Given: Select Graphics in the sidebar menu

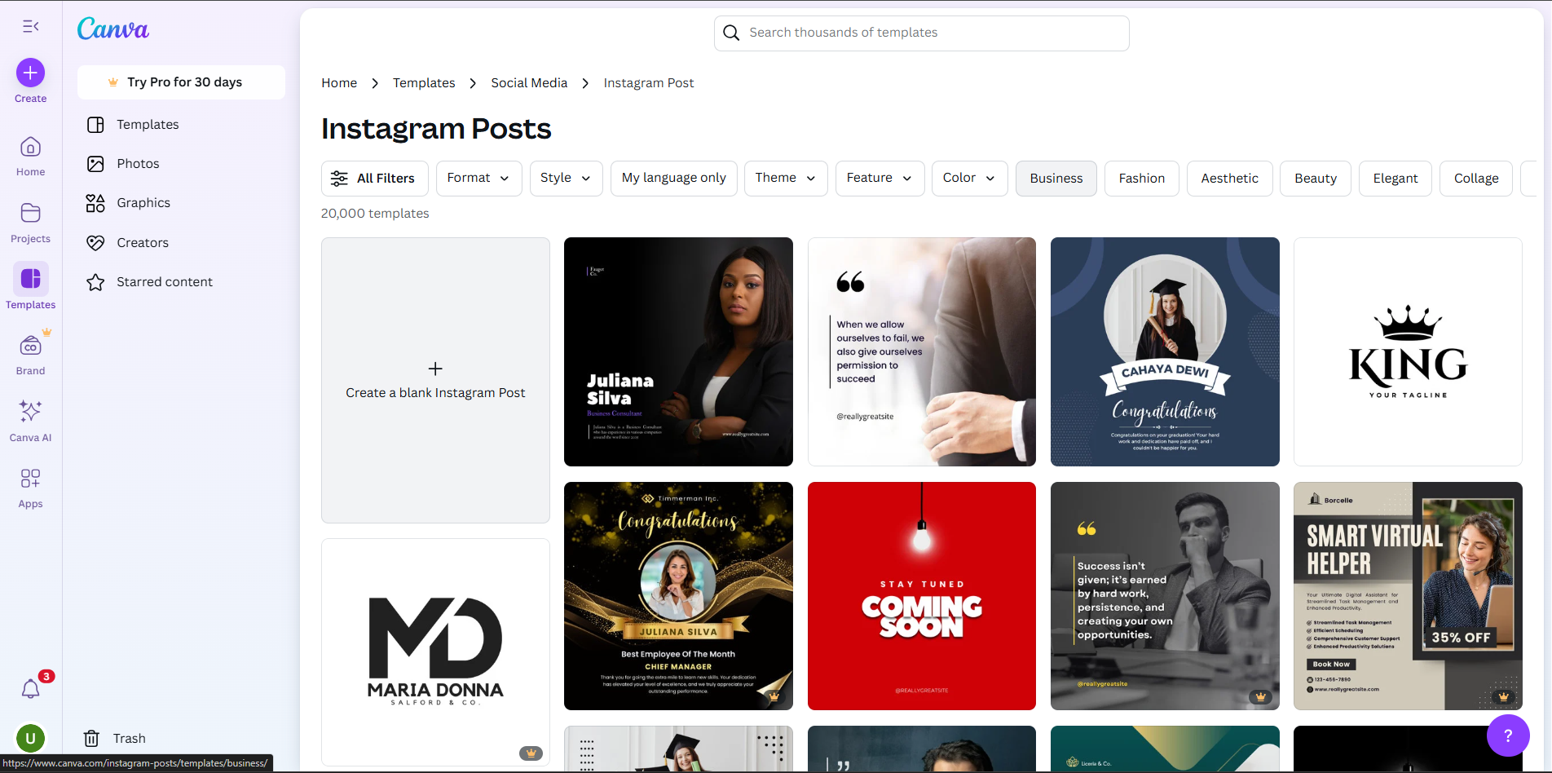Looking at the screenshot, I should pyautogui.click(x=143, y=202).
